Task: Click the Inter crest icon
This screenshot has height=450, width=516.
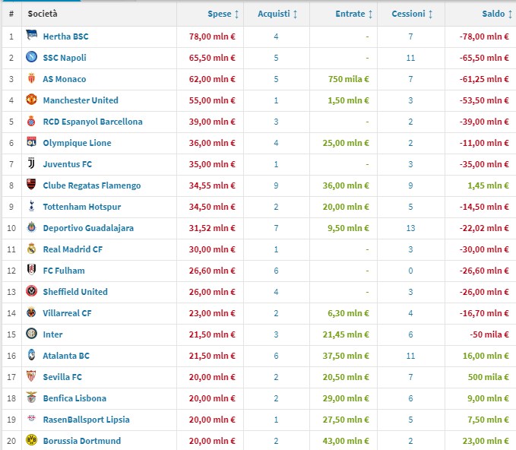Action: tap(32, 334)
